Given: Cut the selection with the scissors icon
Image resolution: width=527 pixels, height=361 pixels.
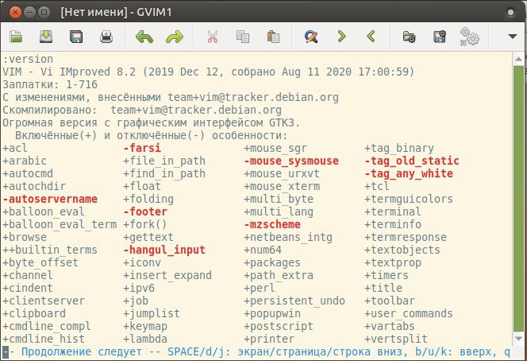Looking at the screenshot, I should pos(213,37).
